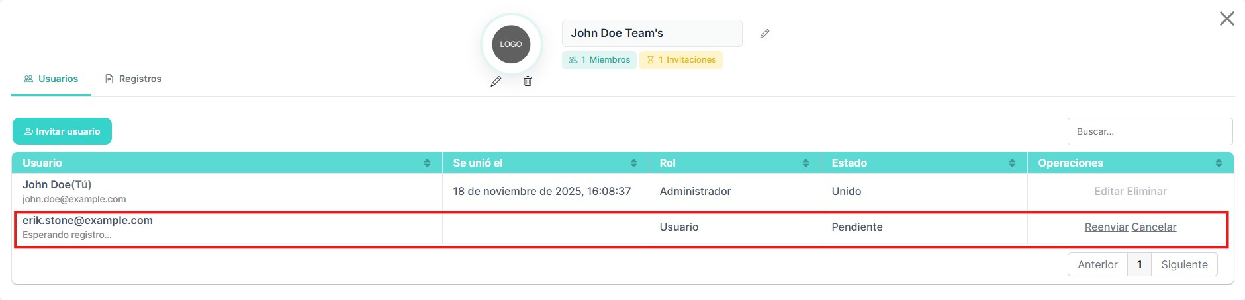Click the pencil icon beside the team name
Viewport: 1245px width, 300px height.
pos(764,34)
